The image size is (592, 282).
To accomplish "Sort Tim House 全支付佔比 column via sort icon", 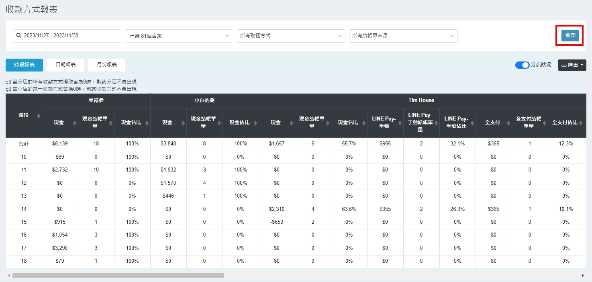I will click(x=581, y=123).
